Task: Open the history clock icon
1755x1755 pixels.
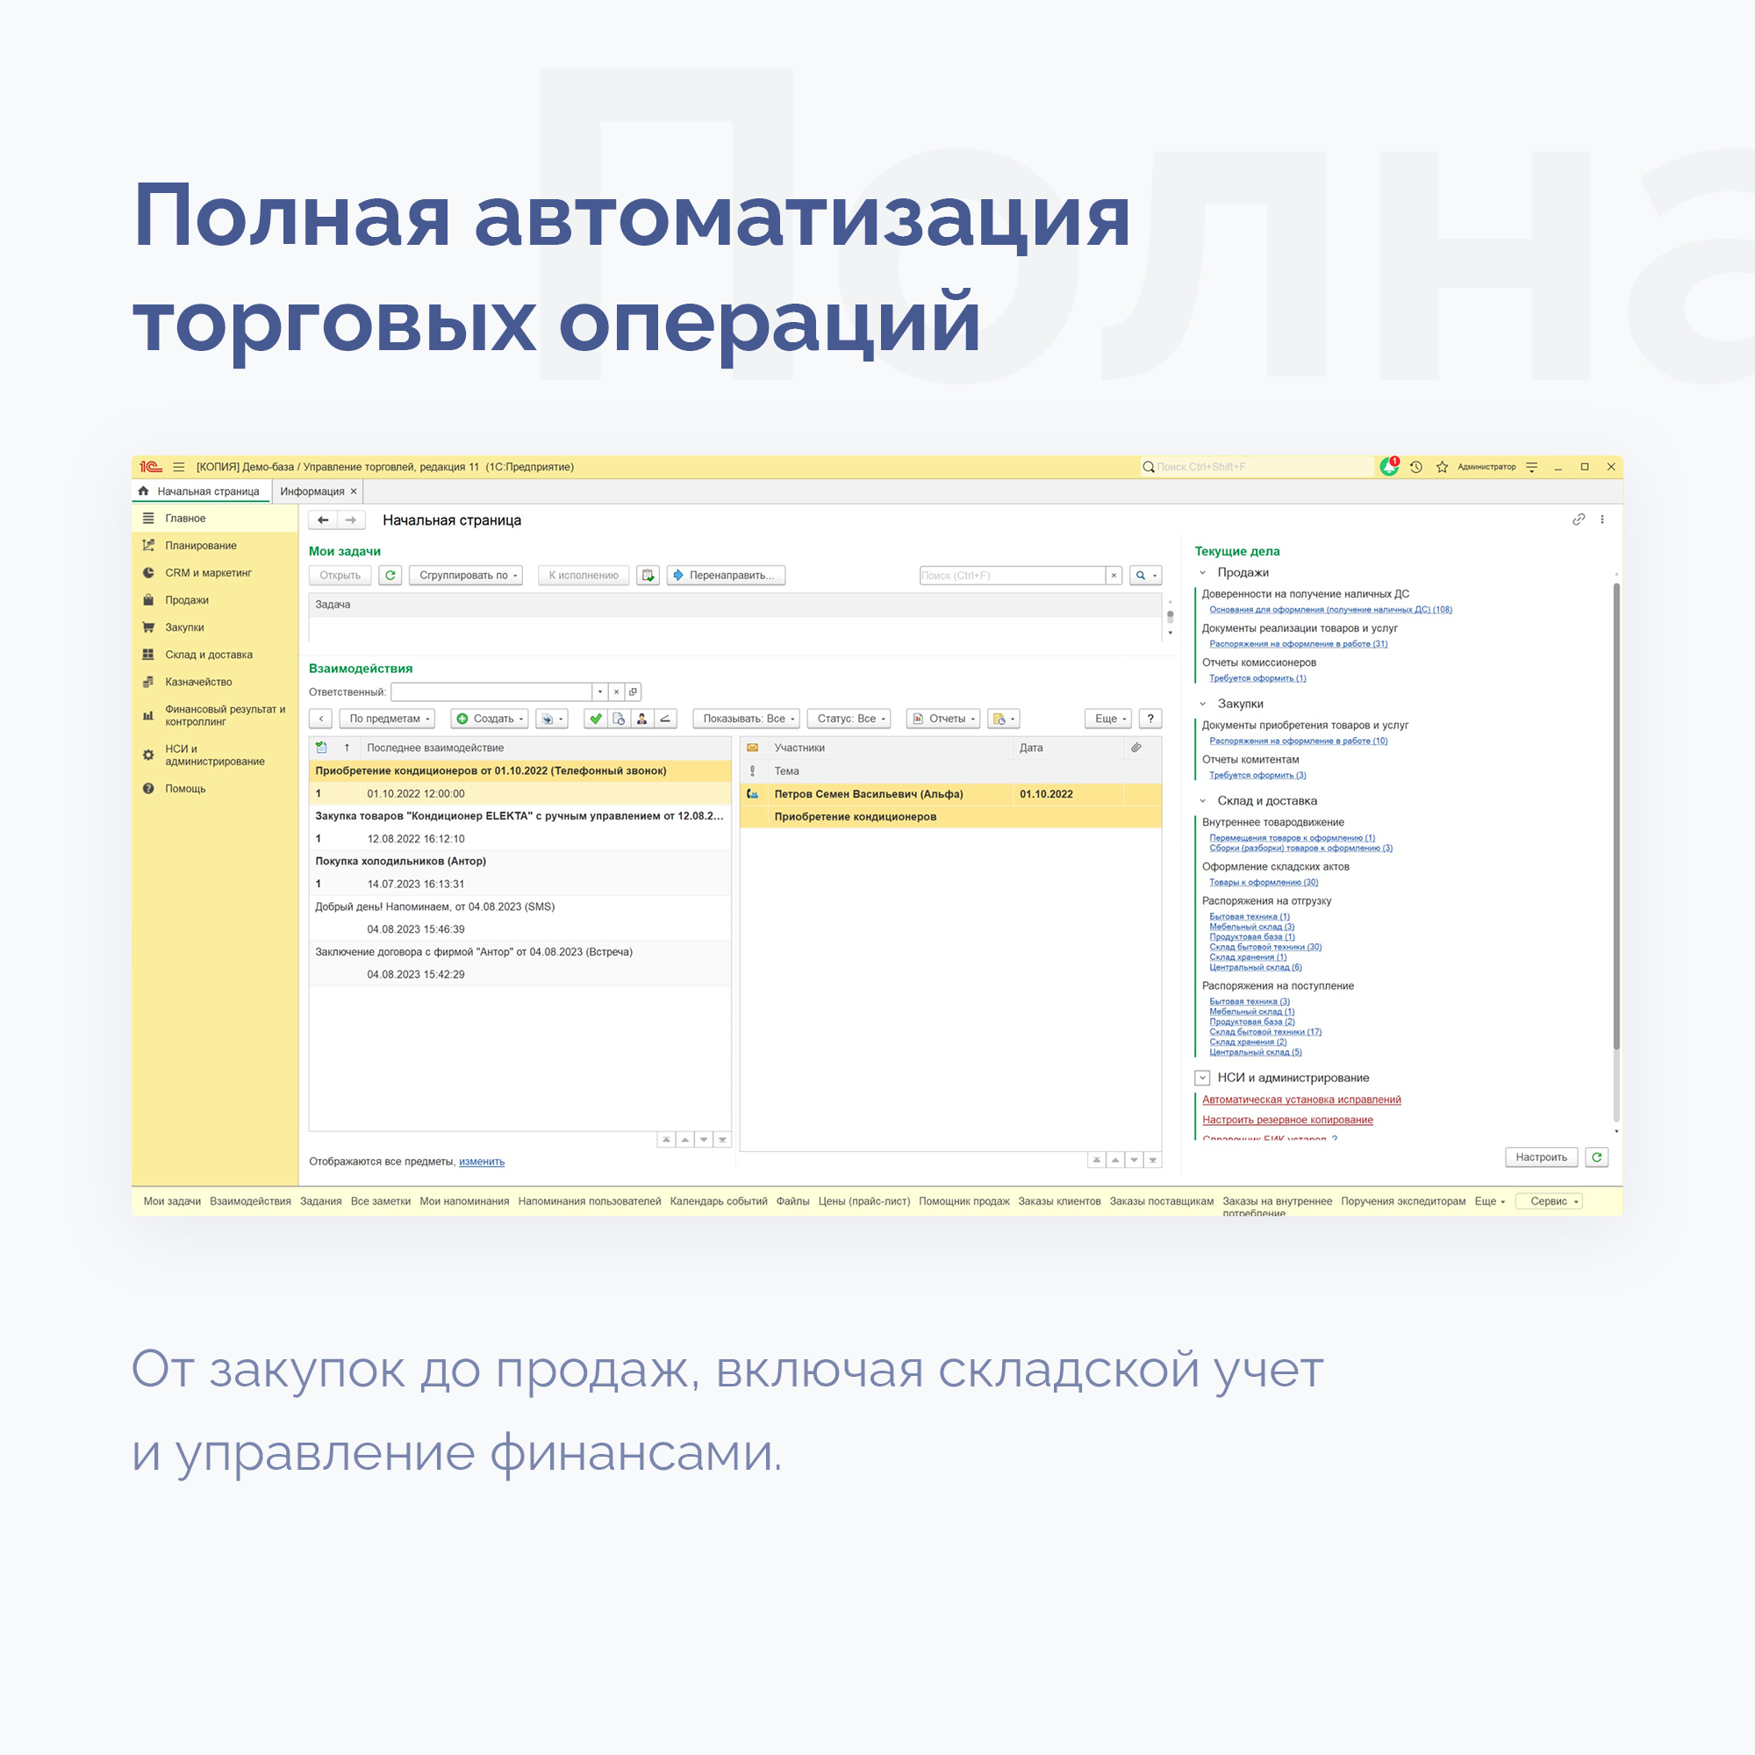Action: pos(1416,467)
